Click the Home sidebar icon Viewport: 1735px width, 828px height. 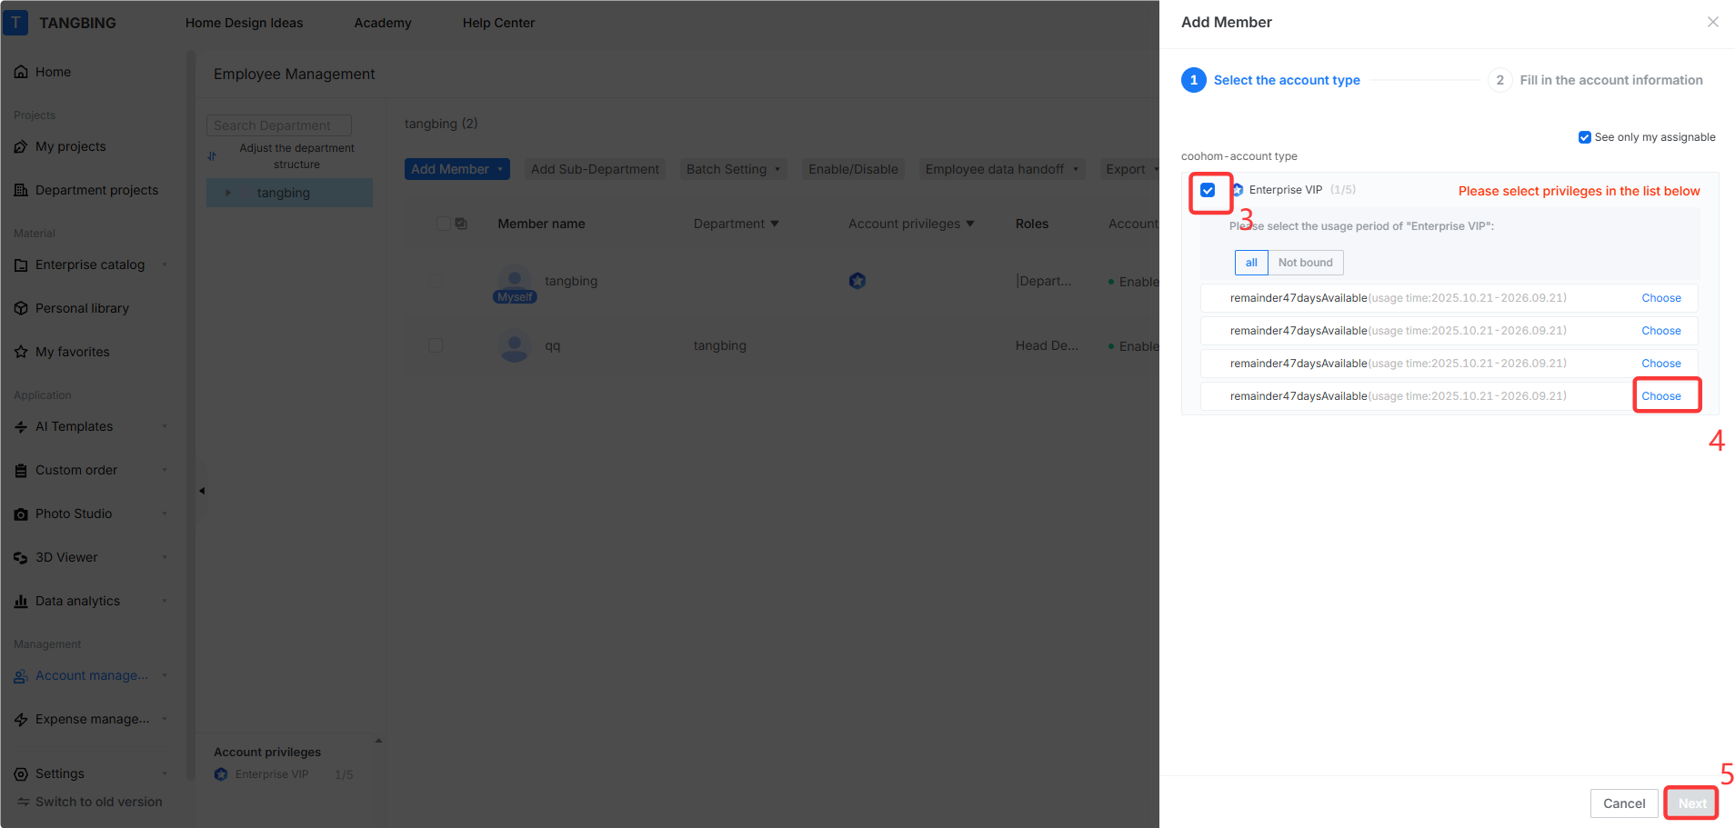pyautogui.click(x=21, y=72)
